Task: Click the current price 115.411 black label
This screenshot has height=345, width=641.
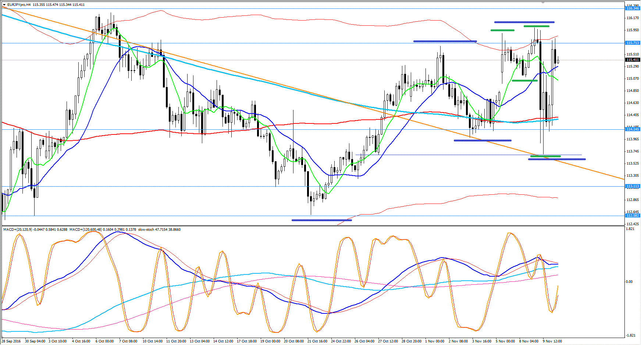Action: [633, 60]
